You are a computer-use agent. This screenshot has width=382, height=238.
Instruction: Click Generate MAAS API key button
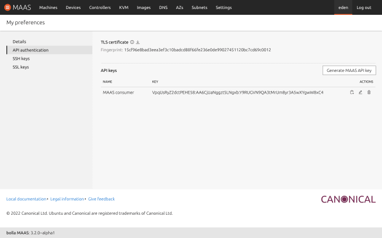[349, 70]
